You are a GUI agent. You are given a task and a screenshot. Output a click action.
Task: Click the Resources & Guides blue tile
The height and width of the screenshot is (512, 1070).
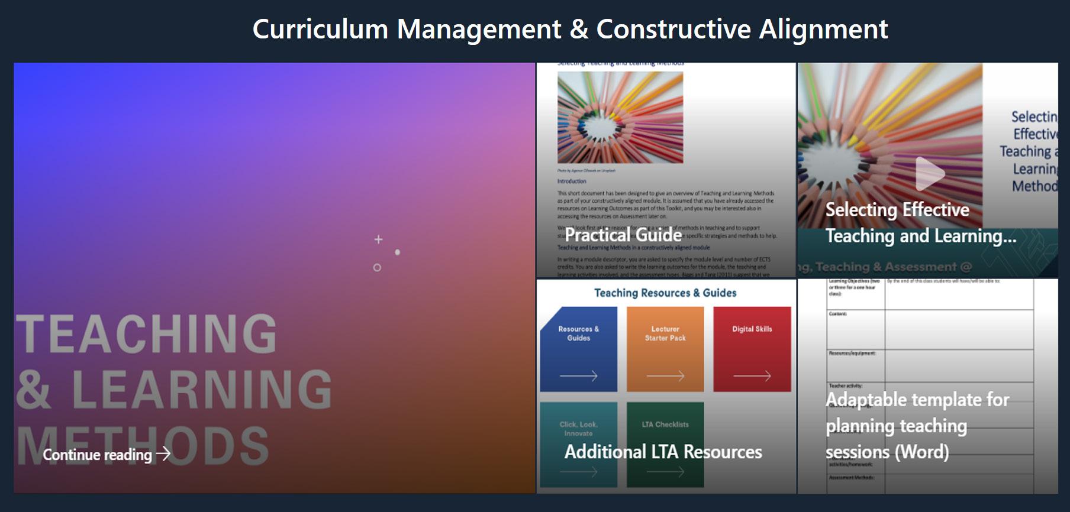[578, 349]
